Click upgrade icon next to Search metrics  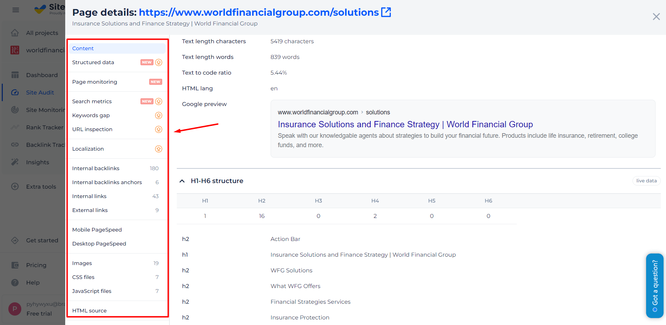pos(159,101)
